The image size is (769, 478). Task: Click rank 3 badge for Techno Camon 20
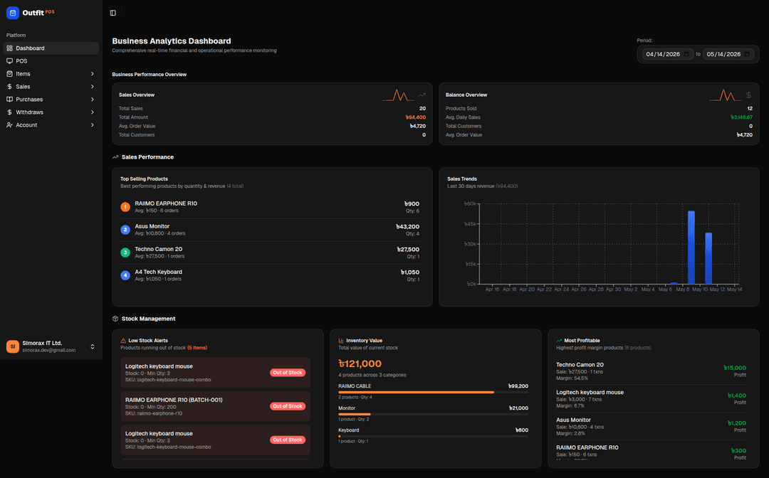[125, 253]
